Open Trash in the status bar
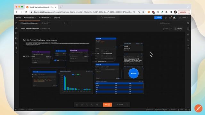Viewport: 205px width, 115px height. pyautogui.click(x=180, y=110)
